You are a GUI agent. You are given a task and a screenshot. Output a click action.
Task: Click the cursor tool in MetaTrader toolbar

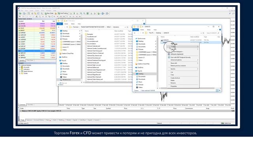(x=20, y=17)
